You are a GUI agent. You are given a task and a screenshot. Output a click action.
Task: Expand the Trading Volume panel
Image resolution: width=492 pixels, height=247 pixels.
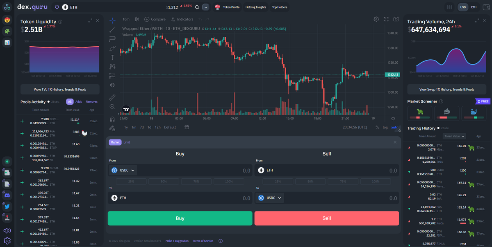(477, 20)
